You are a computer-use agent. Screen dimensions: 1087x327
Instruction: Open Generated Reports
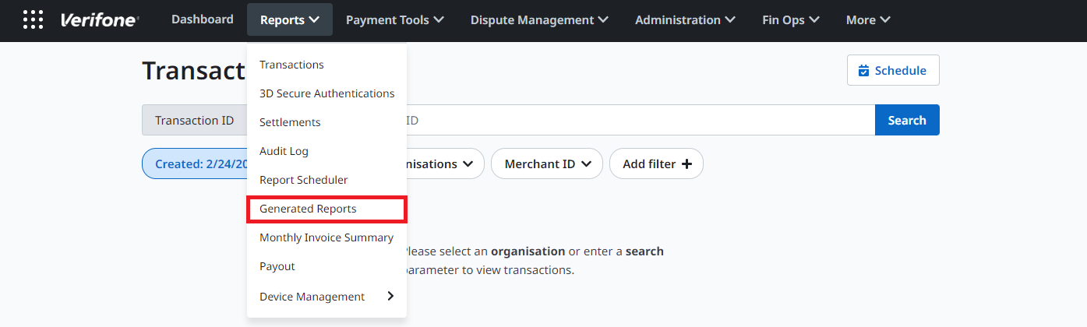326,209
